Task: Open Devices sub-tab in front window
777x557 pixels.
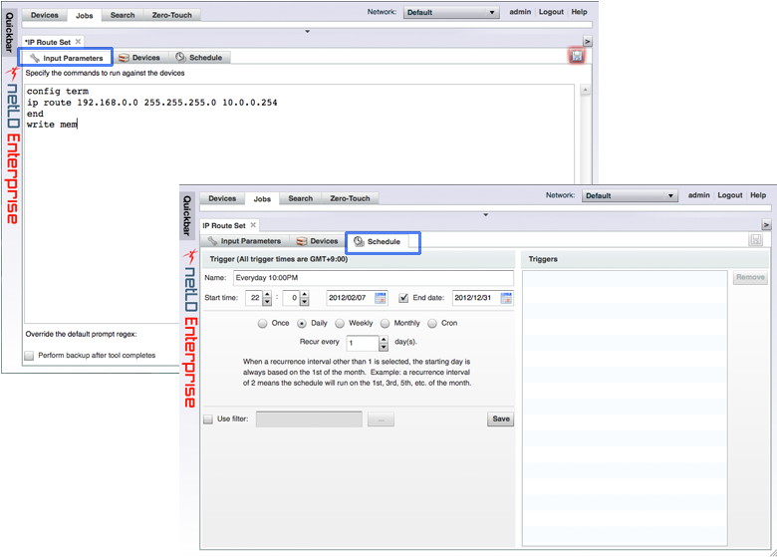Action: (x=318, y=241)
